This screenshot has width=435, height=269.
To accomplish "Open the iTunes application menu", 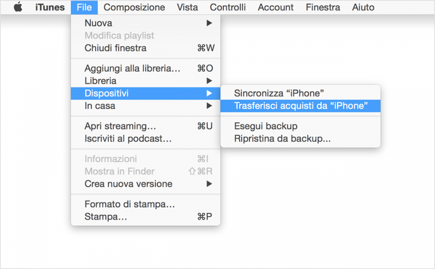I will coord(50,7).
